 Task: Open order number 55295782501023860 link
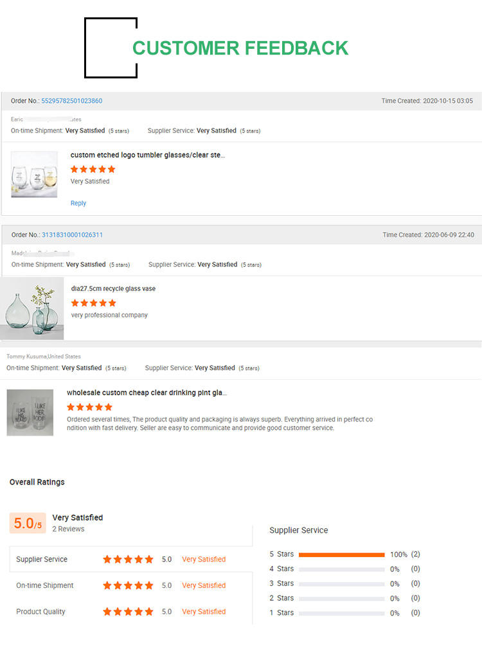tap(72, 101)
